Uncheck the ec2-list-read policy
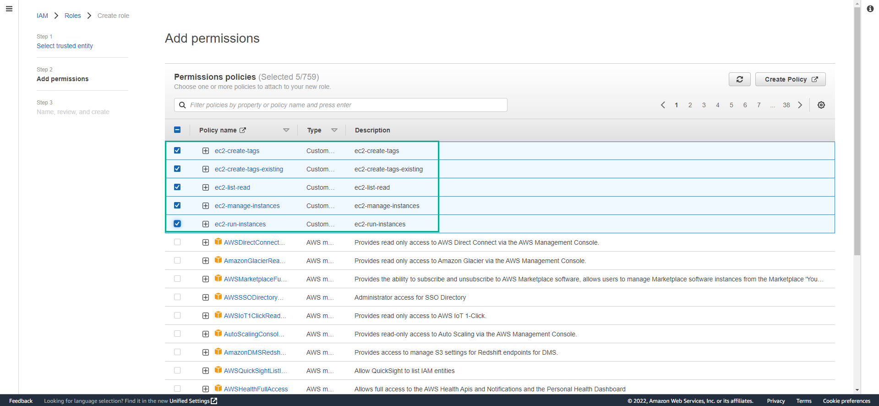The width and height of the screenshot is (879, 406). 177,187
